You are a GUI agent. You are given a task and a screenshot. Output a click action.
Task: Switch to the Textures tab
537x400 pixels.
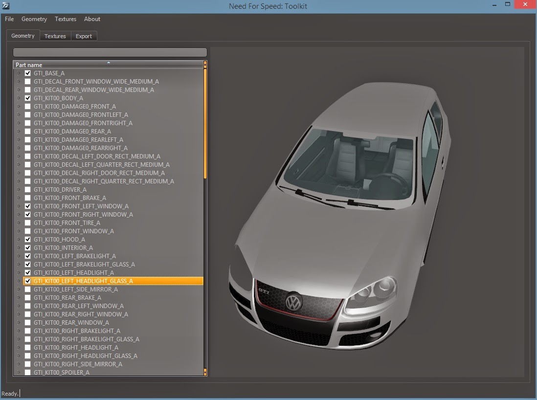tap(55, 36)
